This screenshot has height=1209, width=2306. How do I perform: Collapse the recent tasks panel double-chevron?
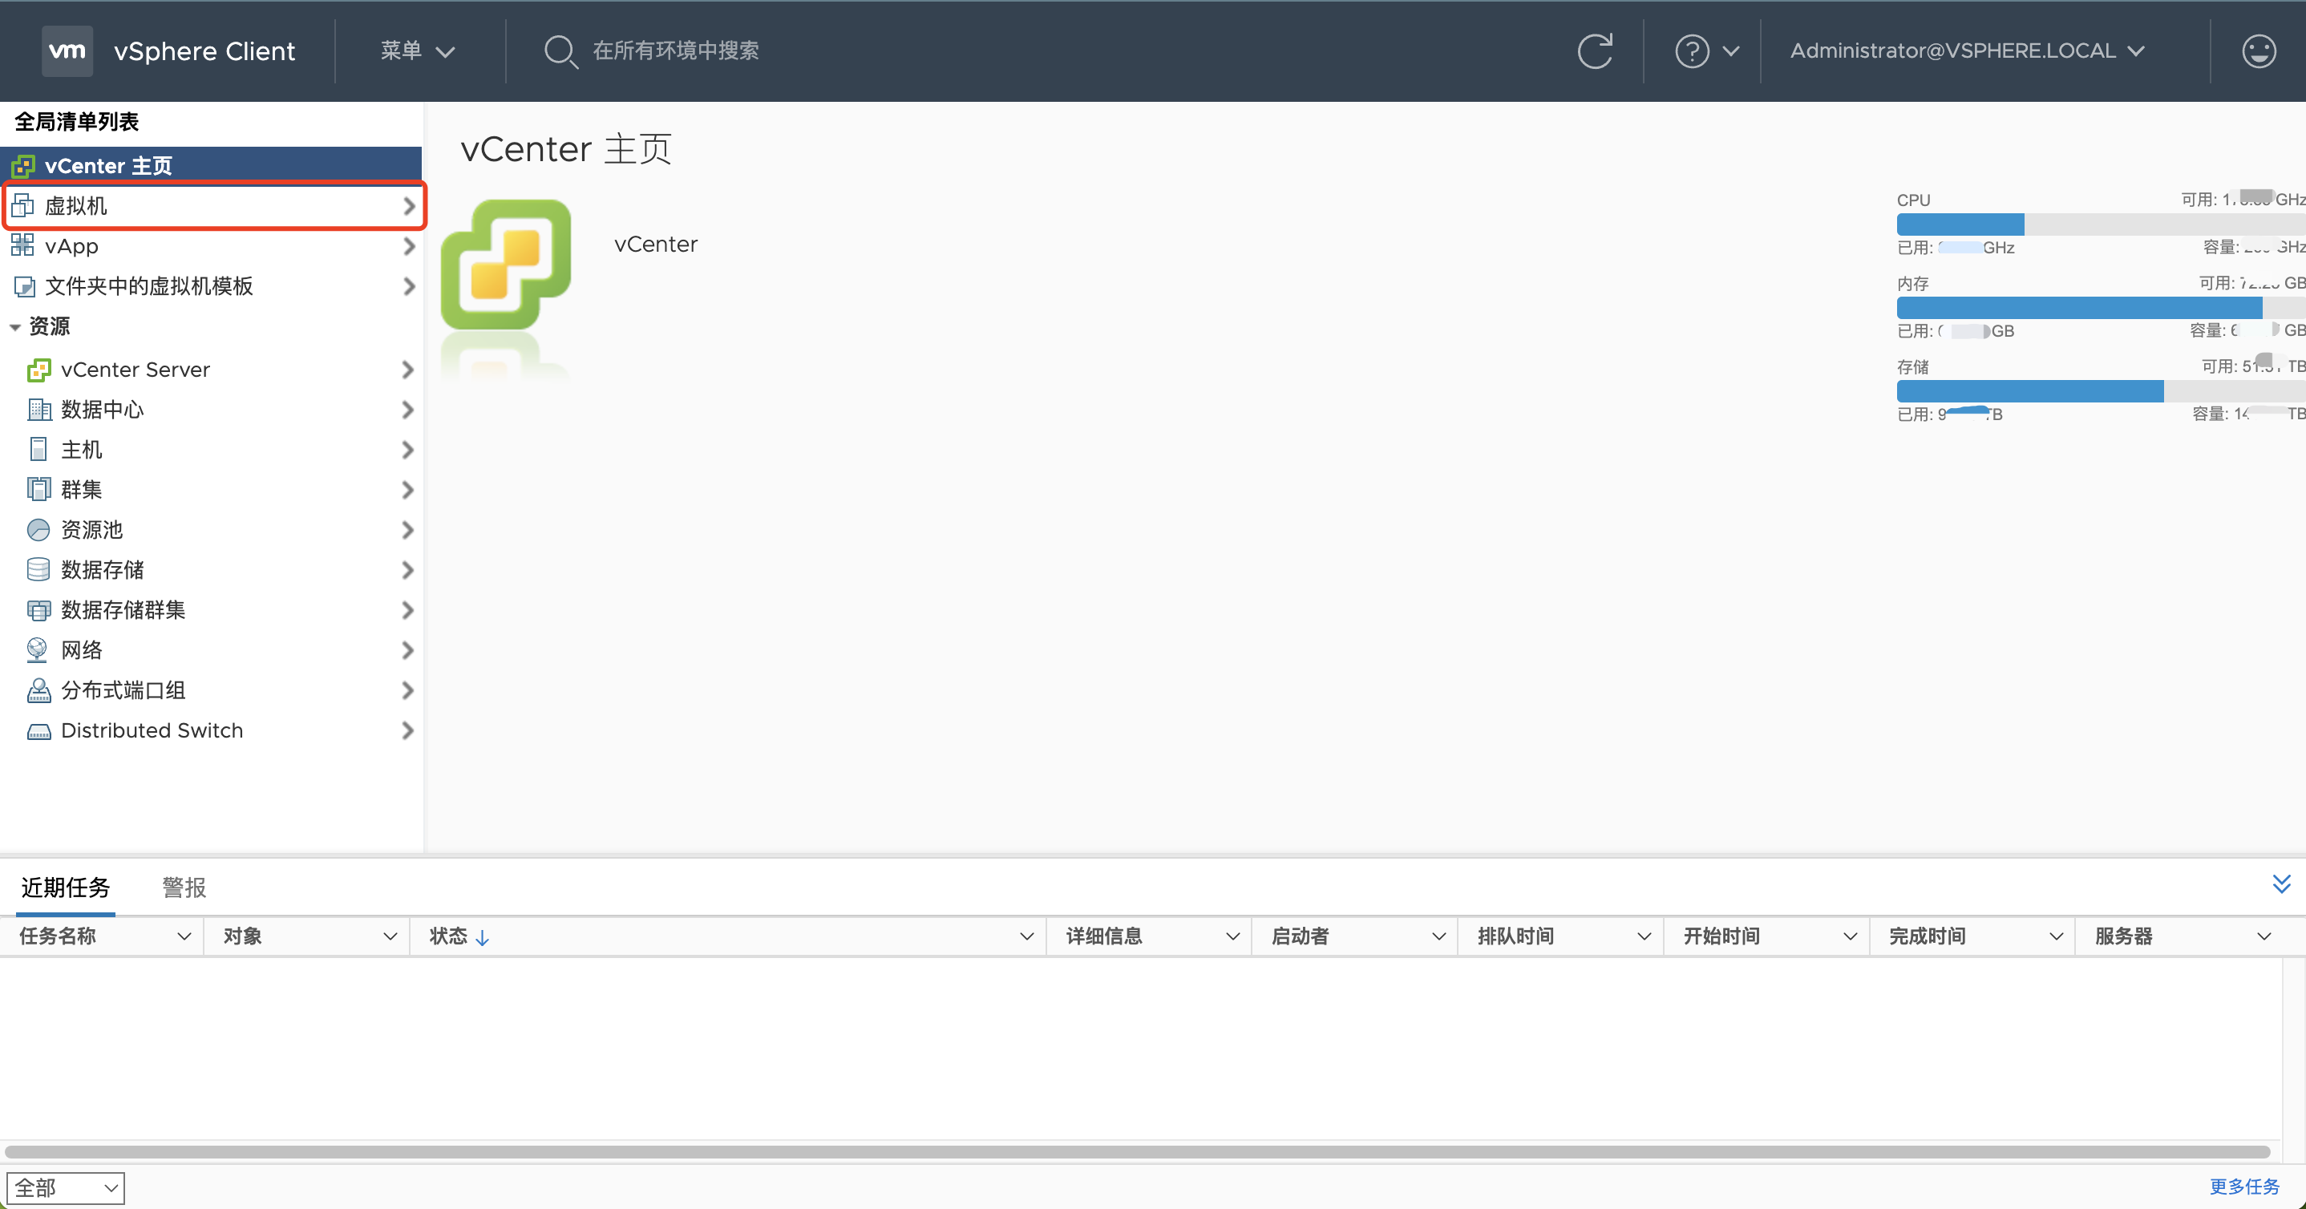click(2281, 884)
